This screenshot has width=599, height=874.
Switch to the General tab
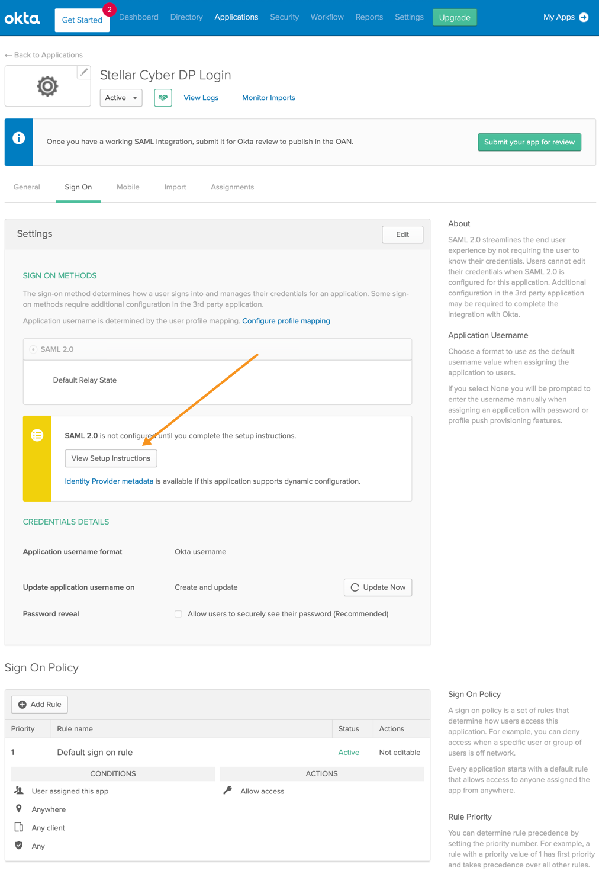click(27, 187)
